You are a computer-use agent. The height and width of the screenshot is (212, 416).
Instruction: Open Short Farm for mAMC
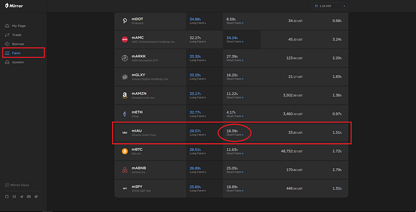[235, 42]
